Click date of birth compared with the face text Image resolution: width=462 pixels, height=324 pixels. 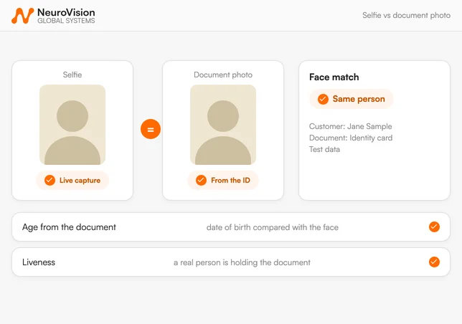click(x=273, y=227)
